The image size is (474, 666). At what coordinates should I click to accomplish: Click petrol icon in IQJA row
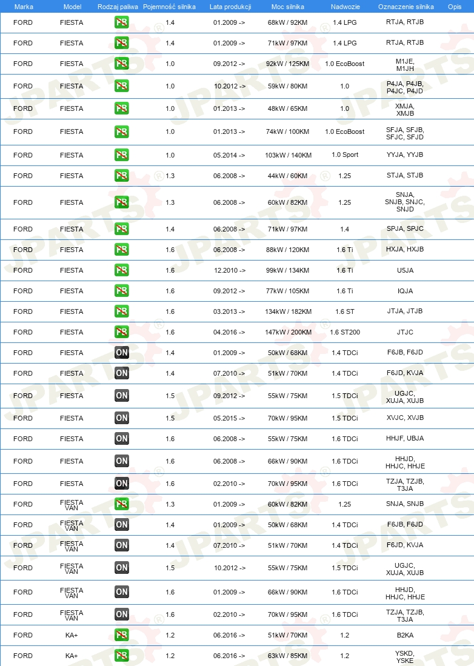coord(121,291)
